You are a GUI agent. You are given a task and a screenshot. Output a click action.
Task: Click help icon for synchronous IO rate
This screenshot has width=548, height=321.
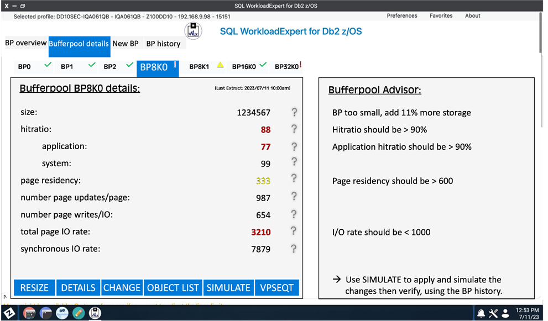(x=294, y=249)
